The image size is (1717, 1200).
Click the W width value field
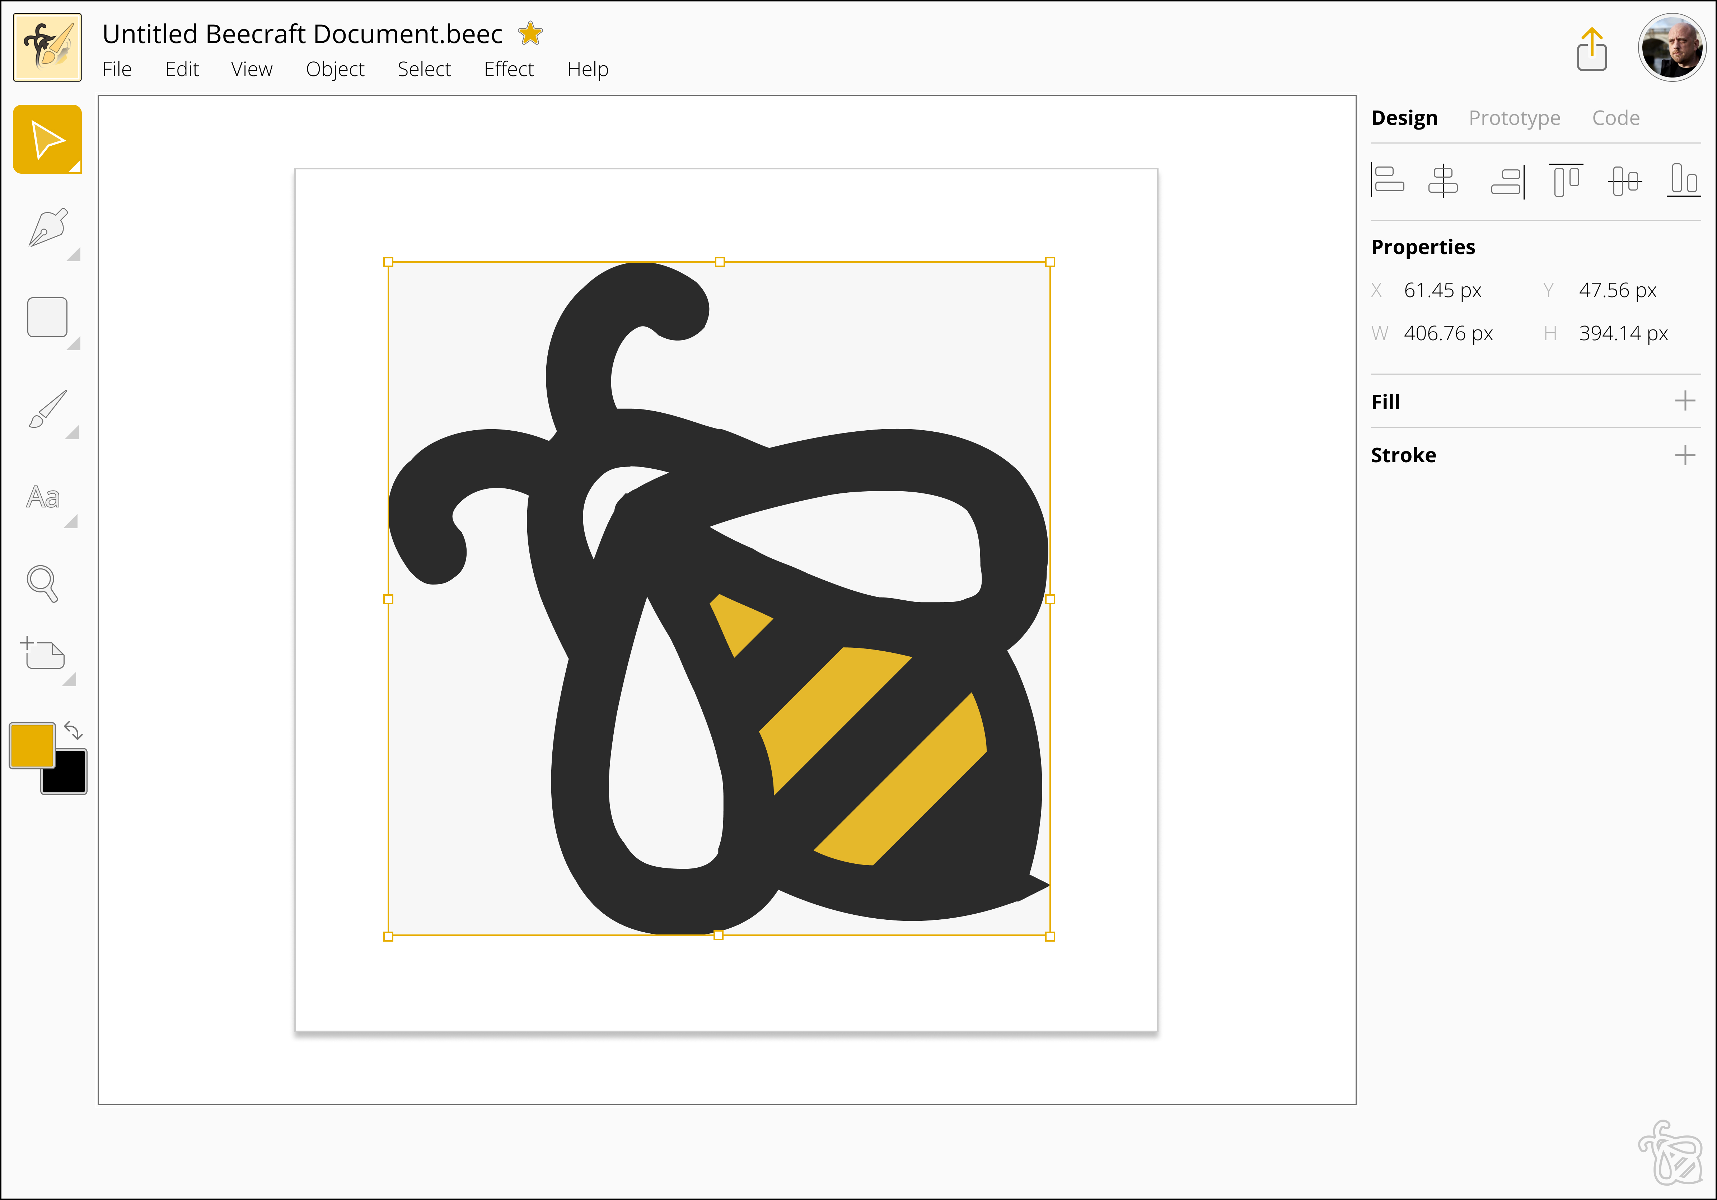(x=1448, y=333)
